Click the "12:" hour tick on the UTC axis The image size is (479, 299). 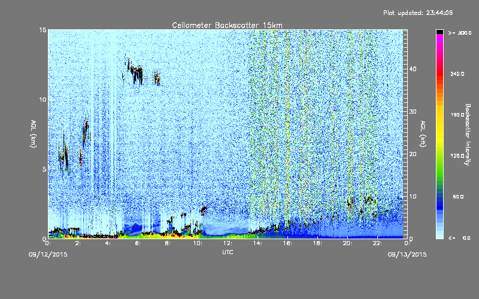[228, 243]
